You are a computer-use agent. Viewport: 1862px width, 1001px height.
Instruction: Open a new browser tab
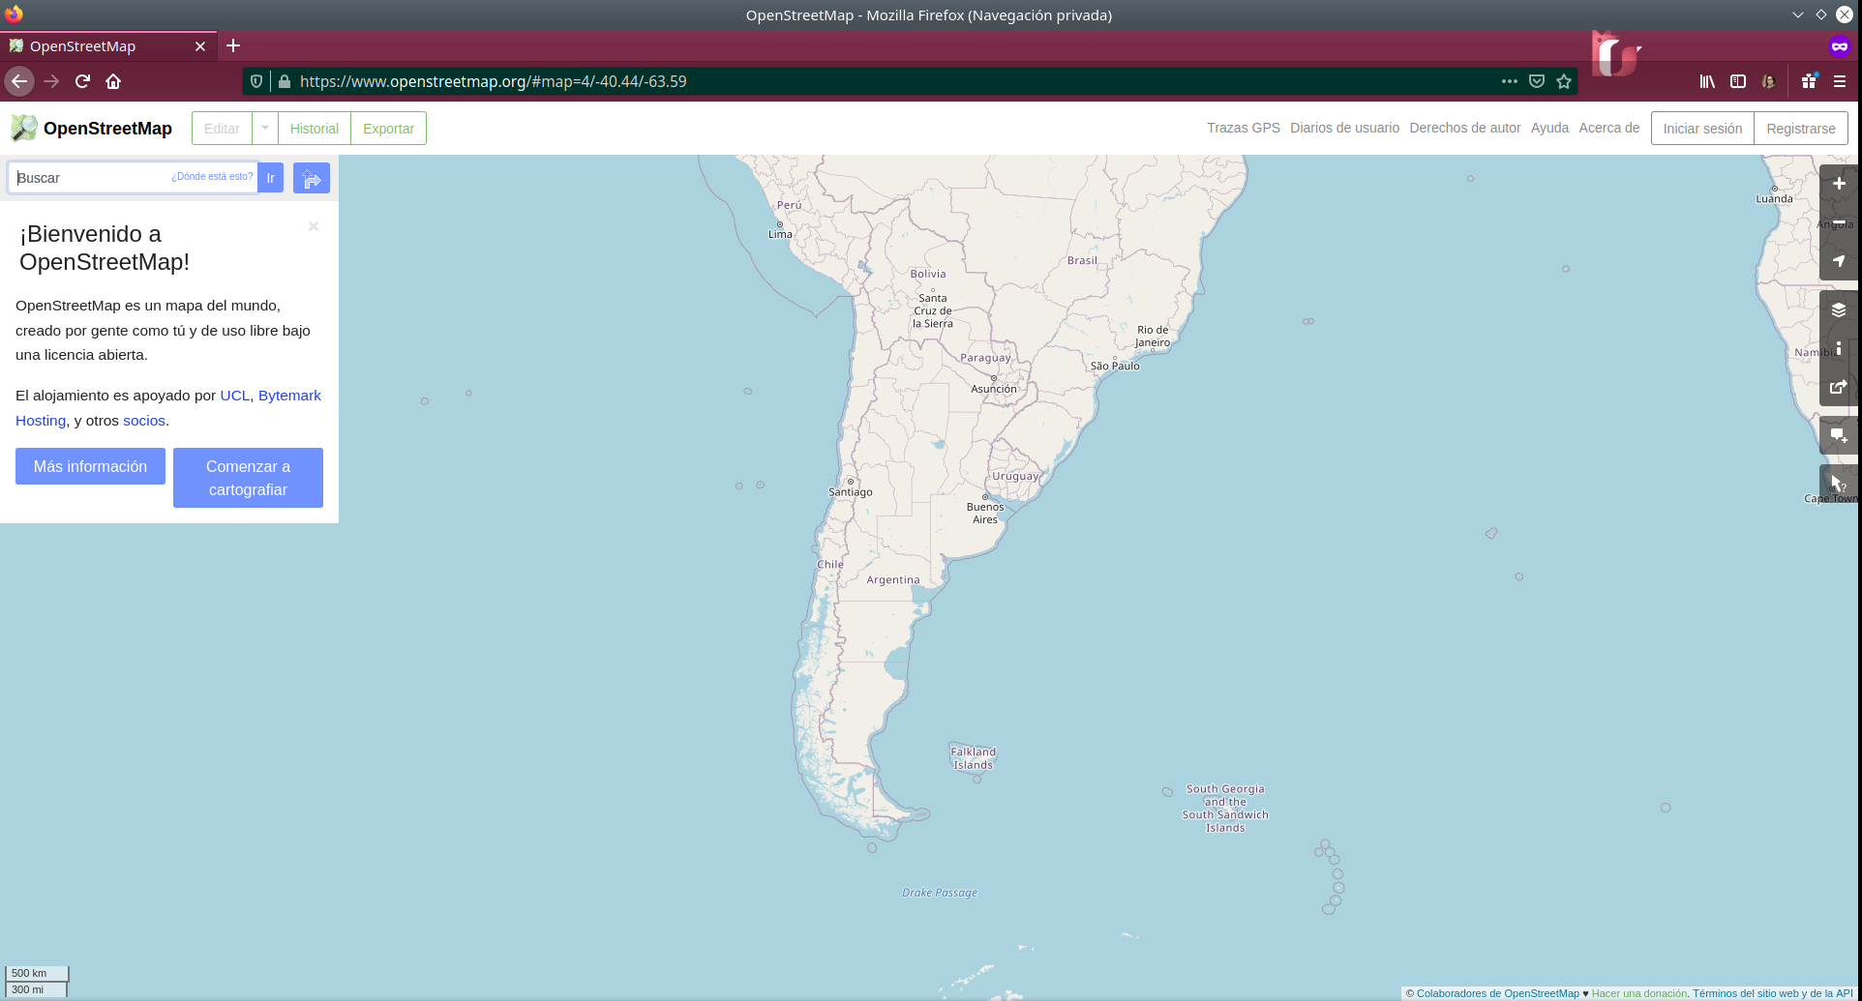pyautogui.click(x=233, y=45)
